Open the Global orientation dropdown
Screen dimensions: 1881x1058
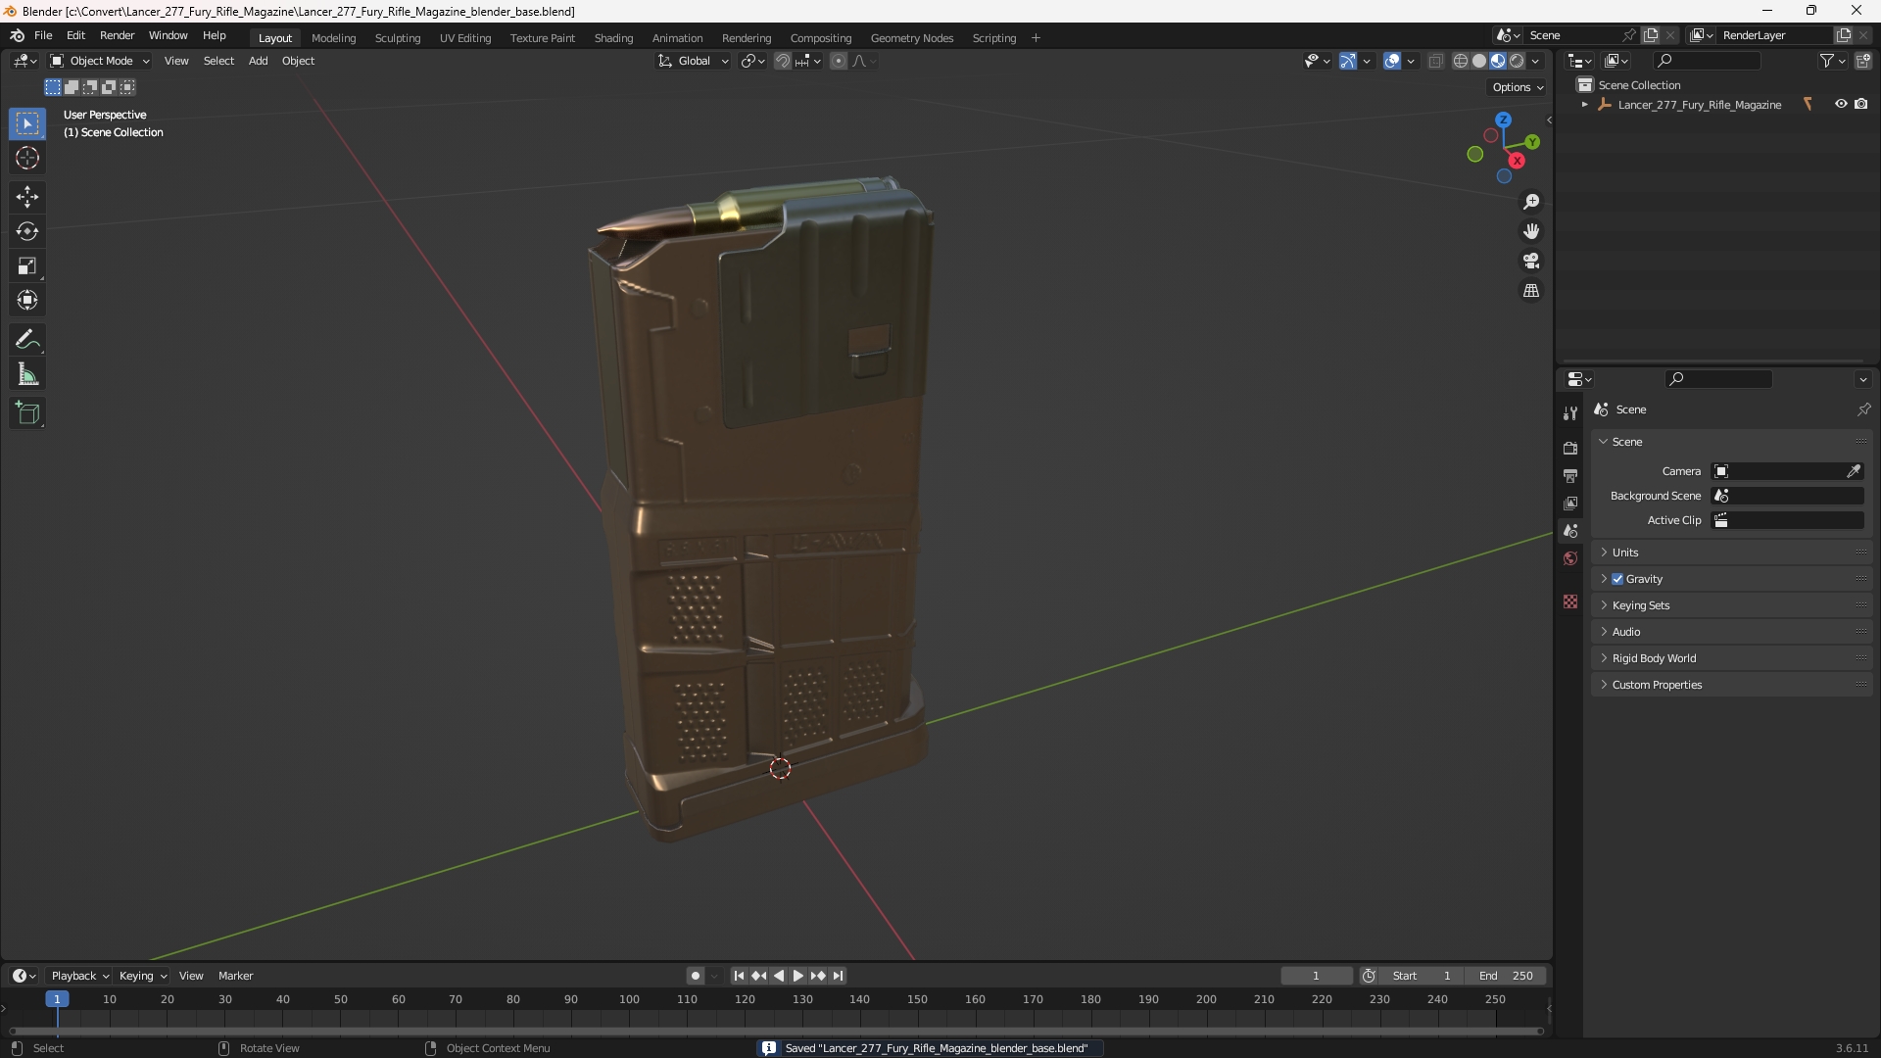point(694,61)
